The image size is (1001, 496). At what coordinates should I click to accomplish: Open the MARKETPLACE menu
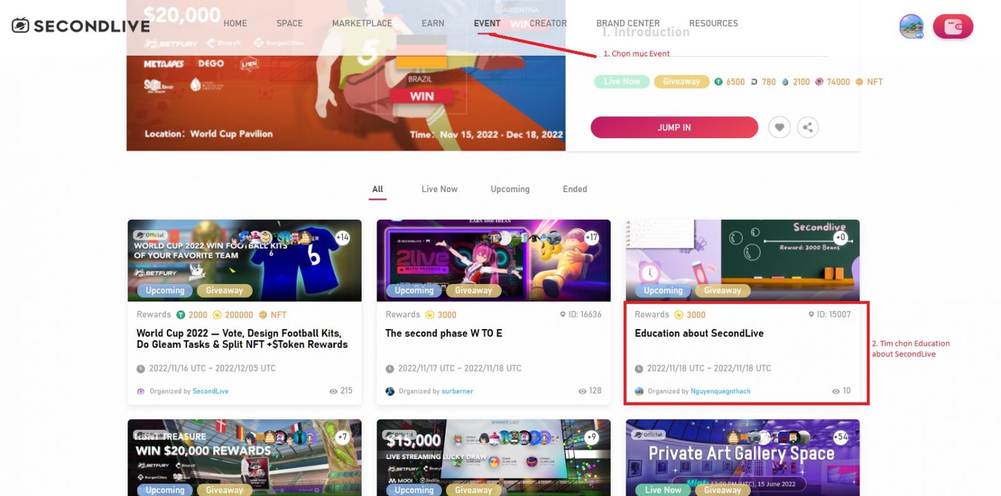(x=362, y=23)
